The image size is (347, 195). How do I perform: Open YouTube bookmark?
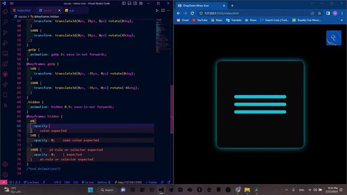click(x=200, y=20)
